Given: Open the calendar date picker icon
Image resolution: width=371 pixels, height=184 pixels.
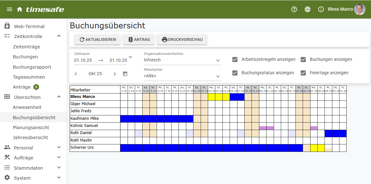Looking at the screenshot, I should tap(125, 74).
